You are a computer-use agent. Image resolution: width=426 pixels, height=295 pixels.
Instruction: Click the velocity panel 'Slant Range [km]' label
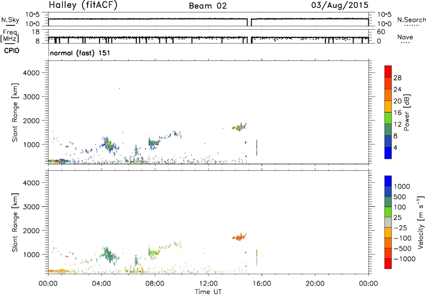(x=15, y=223)
